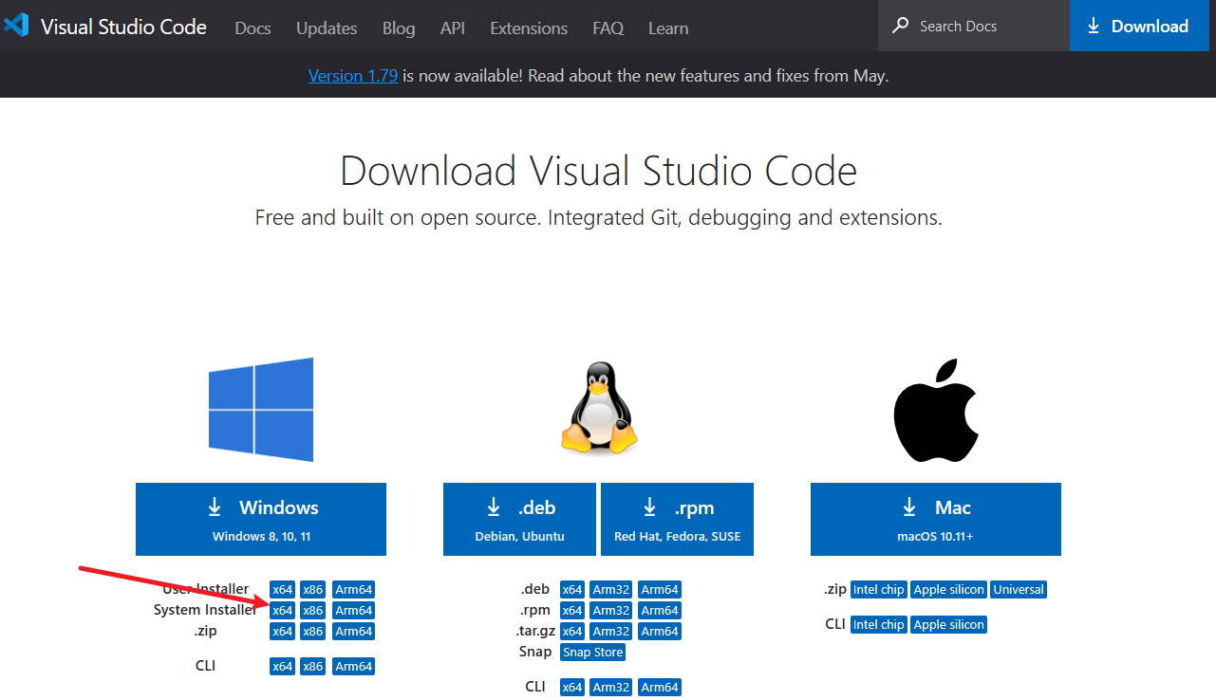Open the Updates page
Screen dimensions: 1216x700
327,28
